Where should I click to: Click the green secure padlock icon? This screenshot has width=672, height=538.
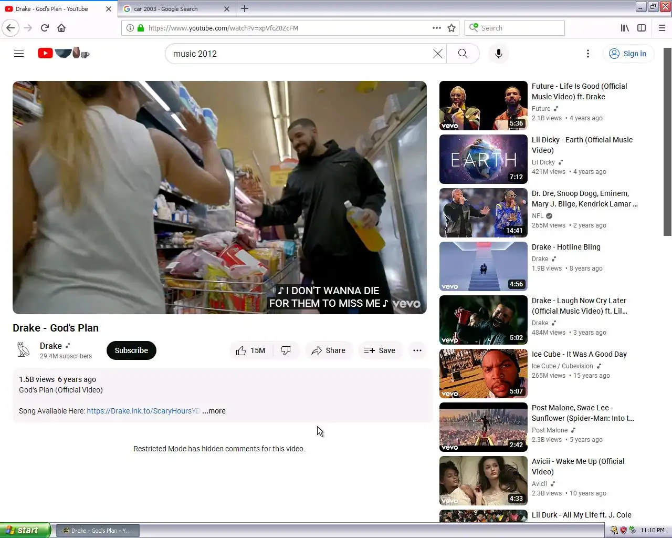(141, 28)
